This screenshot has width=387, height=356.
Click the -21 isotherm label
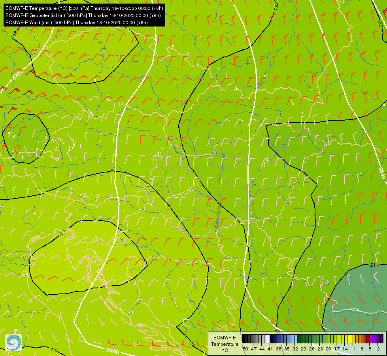(x=372, y=265)
